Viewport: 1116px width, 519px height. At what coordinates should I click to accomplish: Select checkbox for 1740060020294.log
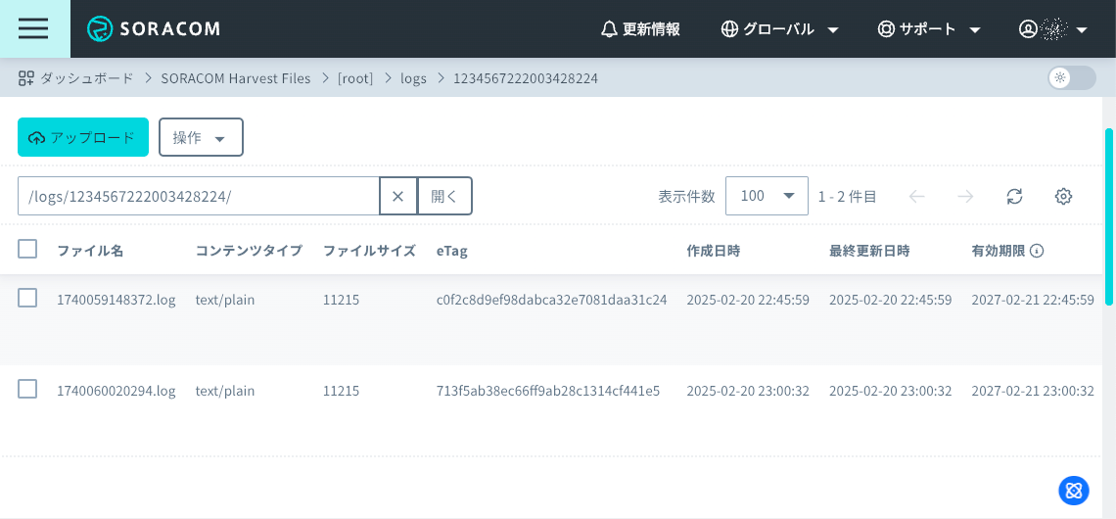pos(27,389)
